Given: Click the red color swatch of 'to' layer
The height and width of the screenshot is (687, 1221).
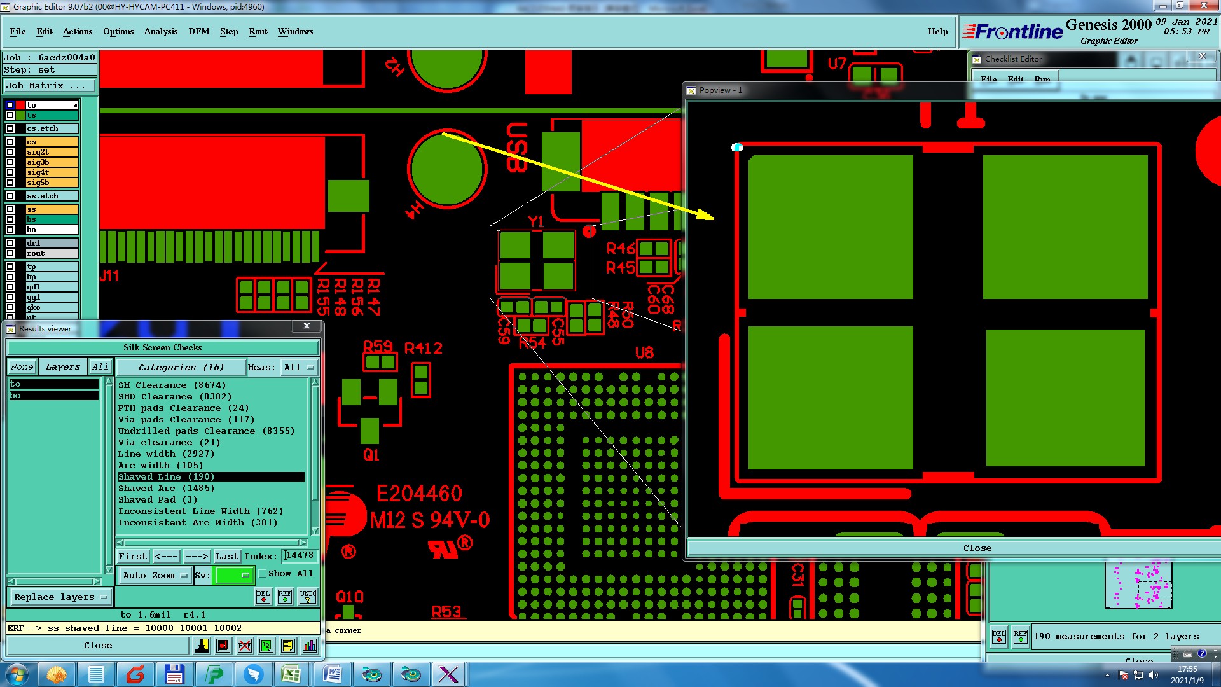Looking at the screenshot, I should (x=20, y=105).
